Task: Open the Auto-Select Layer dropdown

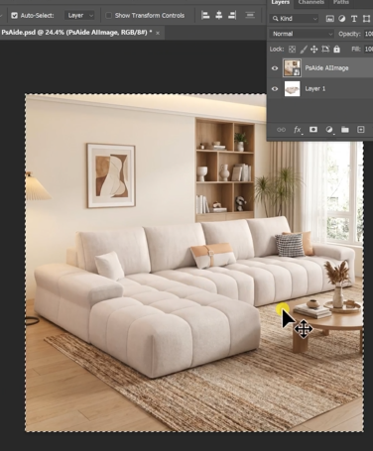Action: [x=79, y=15]
